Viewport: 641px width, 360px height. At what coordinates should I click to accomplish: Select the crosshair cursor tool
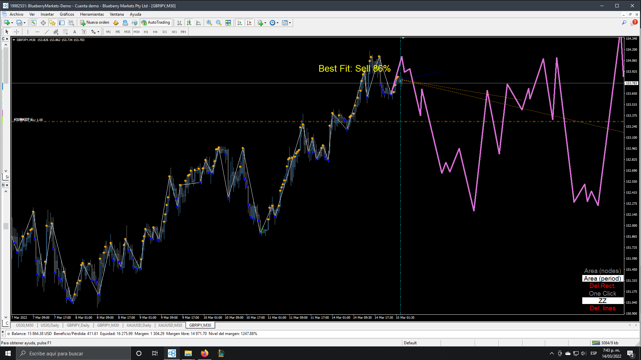pyautogui.click(x=16, y=32)
